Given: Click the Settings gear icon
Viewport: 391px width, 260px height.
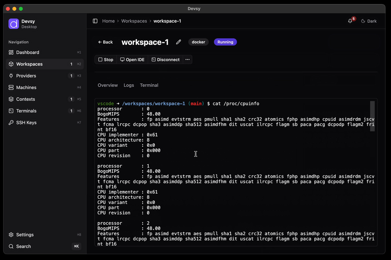Looking at the screenshot, I should [x=11, y=235].
